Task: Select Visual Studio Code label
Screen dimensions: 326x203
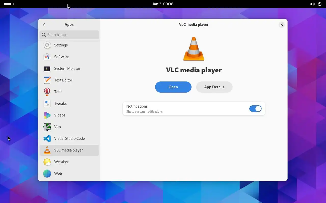Action: 70,139
